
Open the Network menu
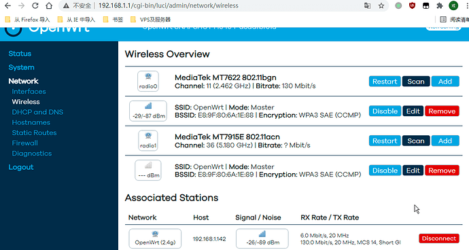tap(23, 81)
